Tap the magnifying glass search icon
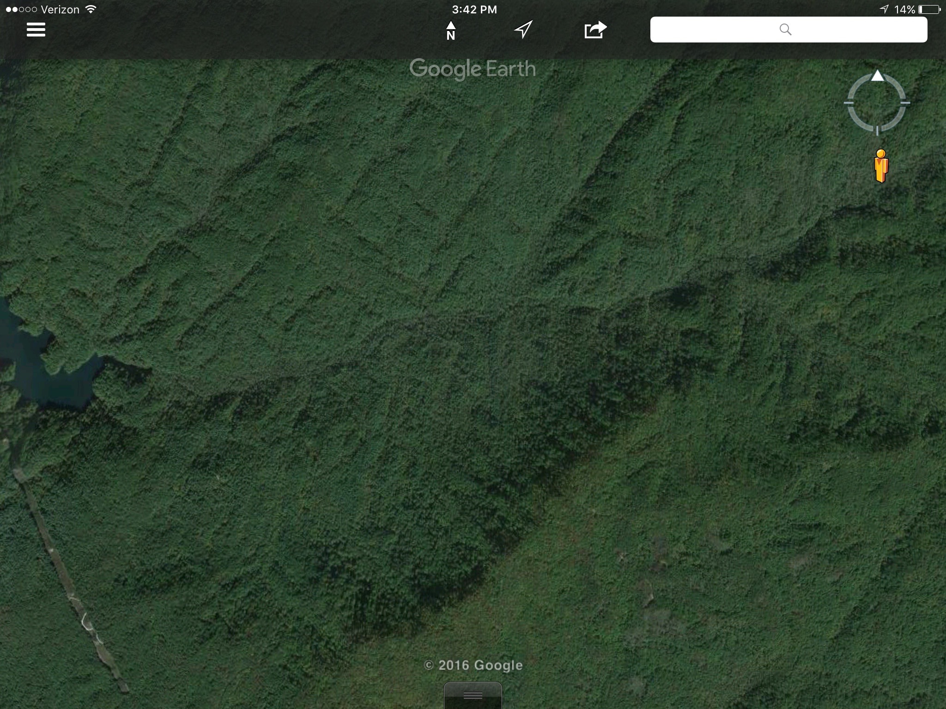This screenshot has width=946, height=709. pyautogui.click(x=785, y=30)
